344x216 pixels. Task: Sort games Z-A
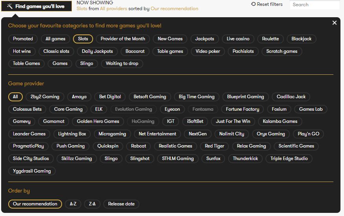click(x=92, y=204)
